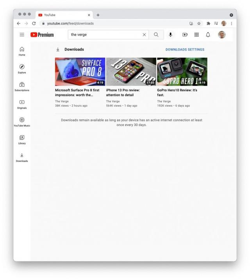Open Explore in the sidebar
Image resolution: width=250 pixels, height=279 pixels.
tap(22, 69)
